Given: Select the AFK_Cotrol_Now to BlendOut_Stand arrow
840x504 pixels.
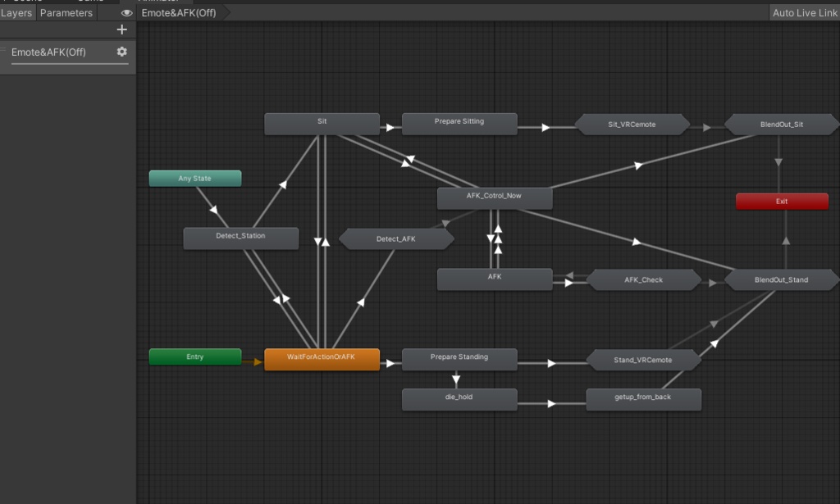Looking at the screenshot, I should tap(636, 242).
